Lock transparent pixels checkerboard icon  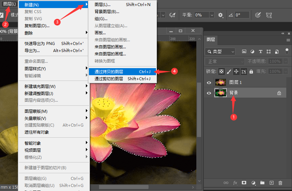pyautogui.click(x=221, y=71)
